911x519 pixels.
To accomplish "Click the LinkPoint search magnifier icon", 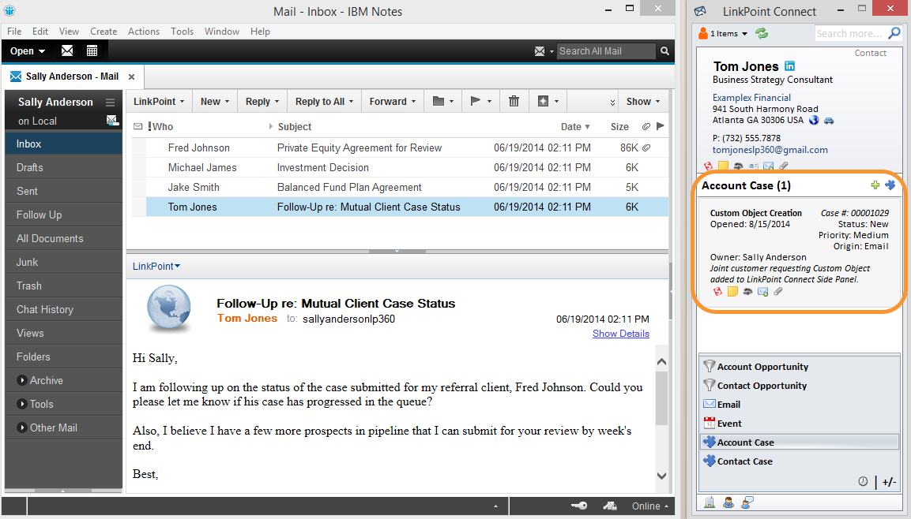I will 894,33.
